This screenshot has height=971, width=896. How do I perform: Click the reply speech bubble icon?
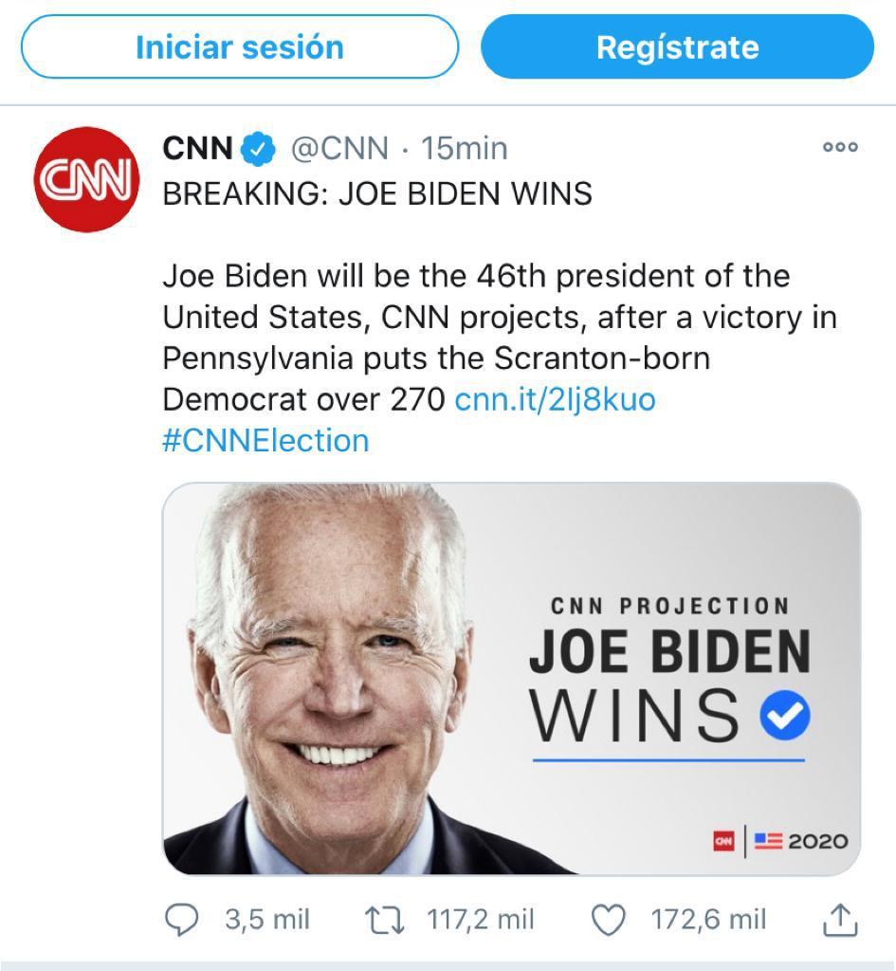[x=182, y=919]
